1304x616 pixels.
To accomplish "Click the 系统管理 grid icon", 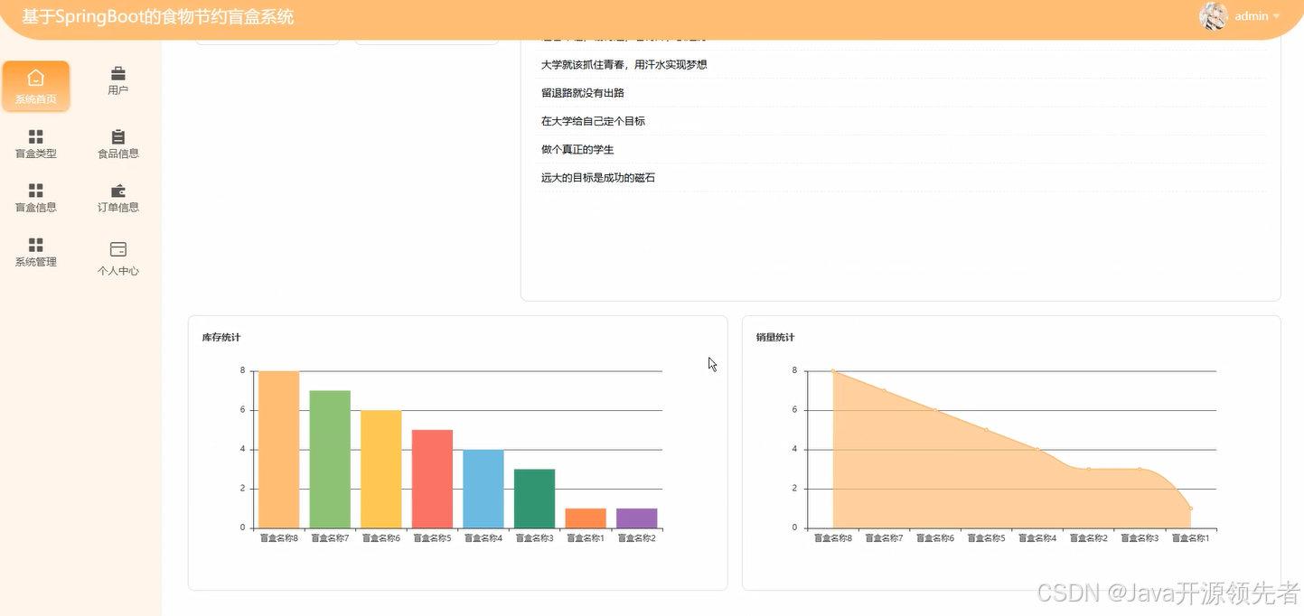I will [36, 245].
